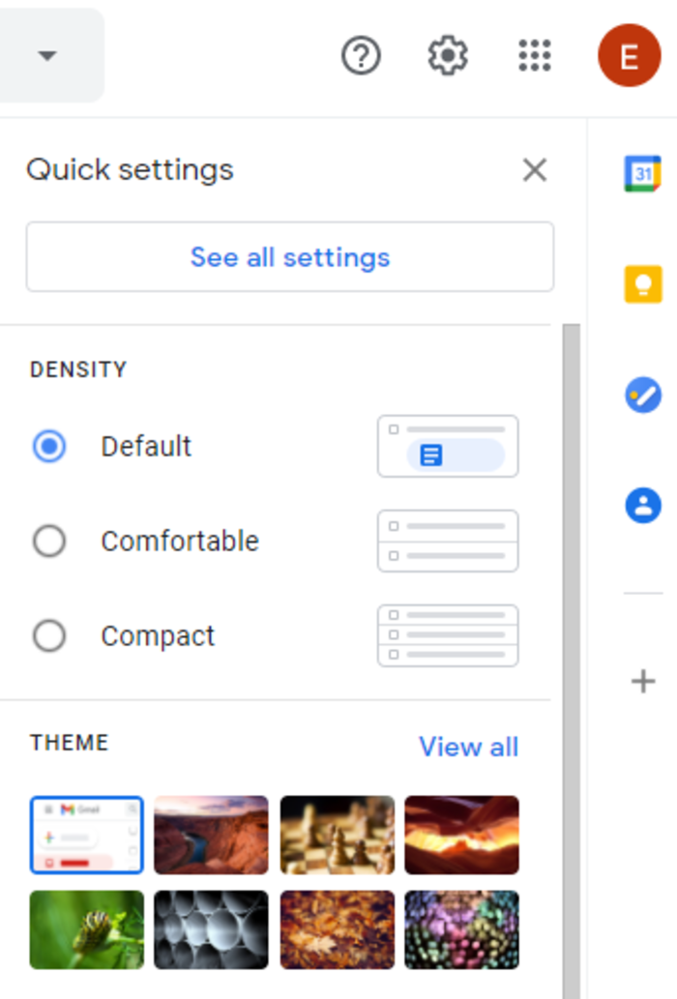Open Google Keep notes panel
The width and height of the screenshot is (677, 999).
tap(641, 284)
